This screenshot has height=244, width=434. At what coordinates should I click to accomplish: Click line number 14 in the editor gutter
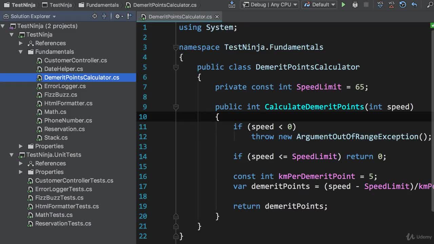coord(143,157)
